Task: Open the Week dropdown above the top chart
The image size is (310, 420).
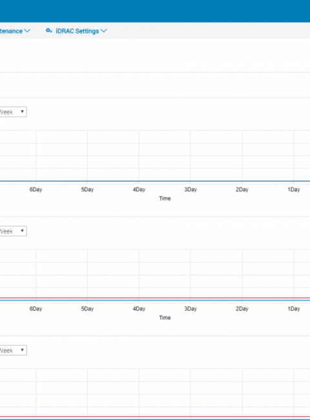Action: (x=13, y=112)
